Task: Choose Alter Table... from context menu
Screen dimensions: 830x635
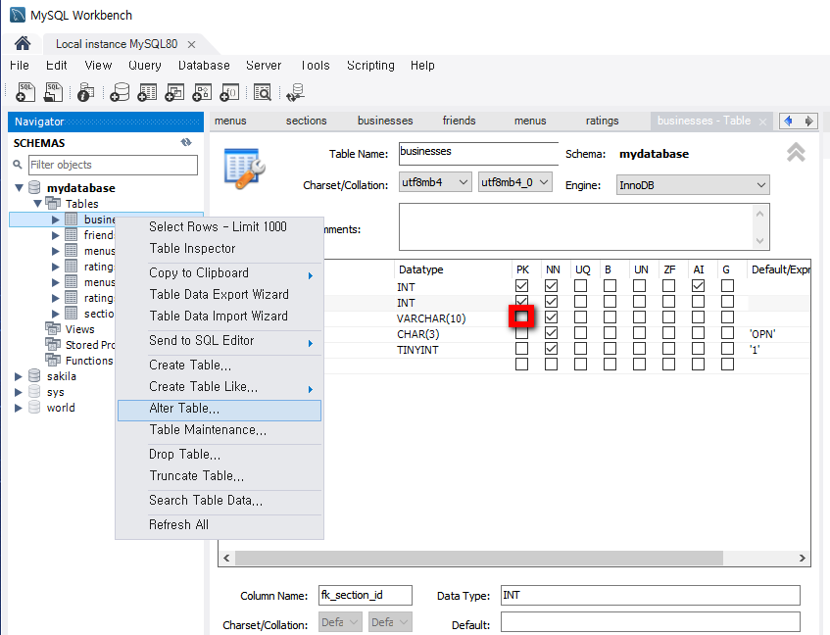Action: pos(220,411)
